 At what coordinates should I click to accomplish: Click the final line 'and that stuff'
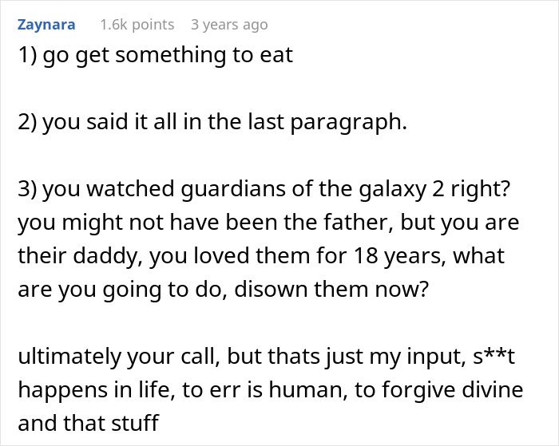click(x=88, y=423)
